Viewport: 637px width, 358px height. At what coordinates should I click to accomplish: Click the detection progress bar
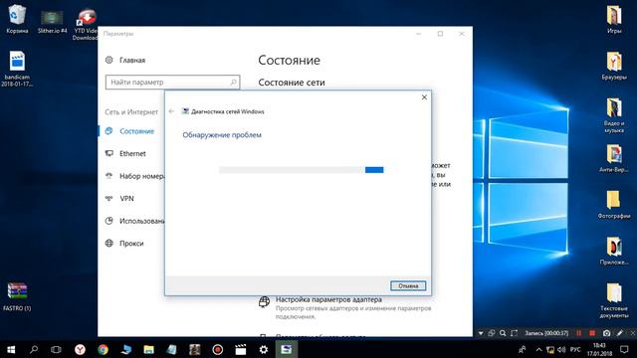coord(301,170)
